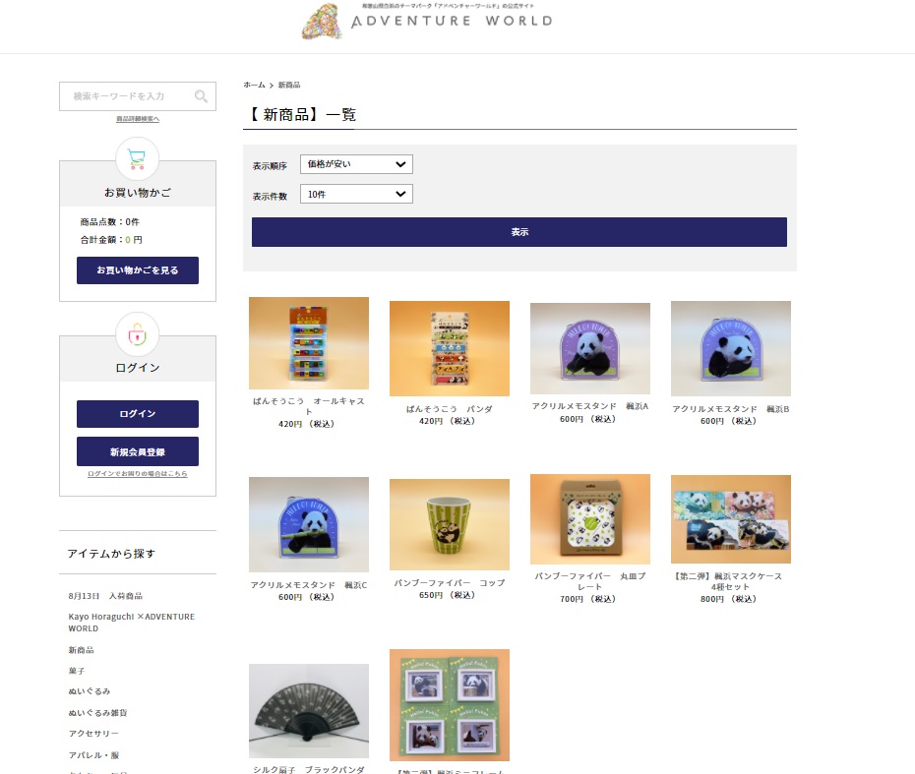Select 菓子 category
This screenshot has height=774, width=915.
77,671
